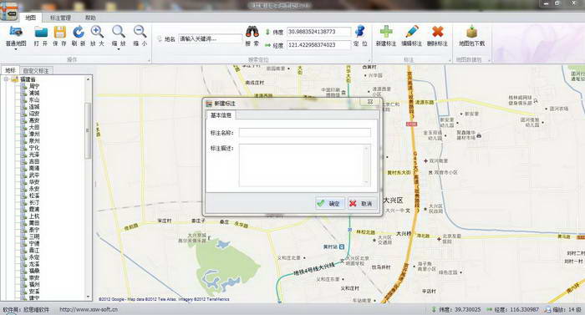
Task: Click the 打开 folder icon
Action: (x=41, y=33)
